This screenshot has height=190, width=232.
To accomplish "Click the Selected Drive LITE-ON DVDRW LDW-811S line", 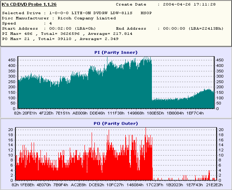I will pos(77,13).
